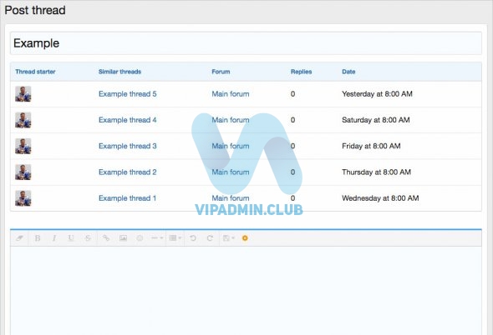Click the avatar of Example thread 3 starter
Viewport: 493px width, 335px height.
coord(23,146)
